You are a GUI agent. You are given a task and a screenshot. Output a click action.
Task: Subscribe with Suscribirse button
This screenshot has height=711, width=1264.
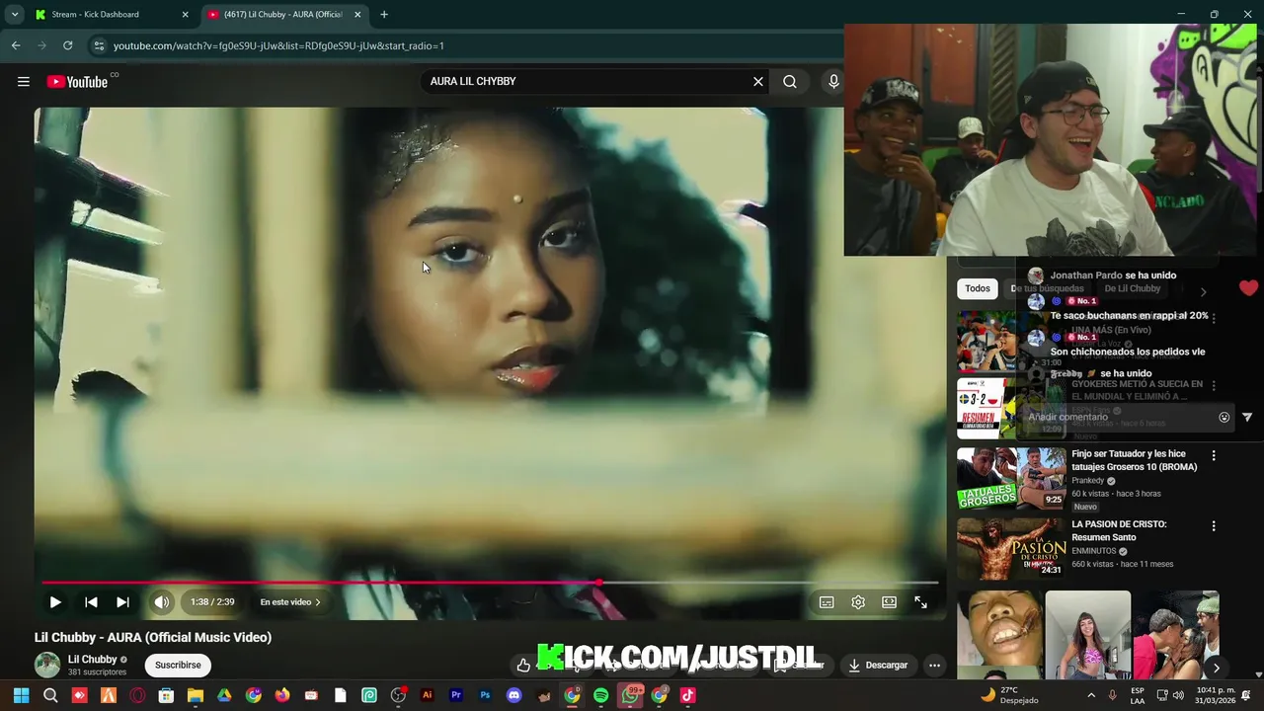[178, 665]
